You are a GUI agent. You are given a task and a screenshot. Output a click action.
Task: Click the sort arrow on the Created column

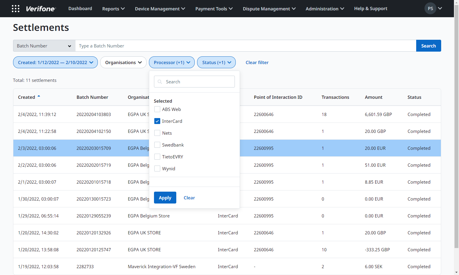coord(39,96)
